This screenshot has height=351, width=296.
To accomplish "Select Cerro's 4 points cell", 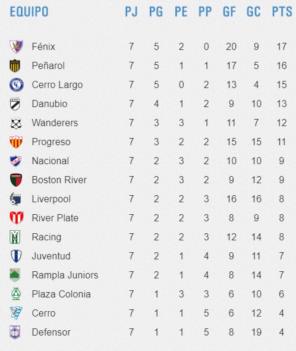I will click(x=282, y=313).
